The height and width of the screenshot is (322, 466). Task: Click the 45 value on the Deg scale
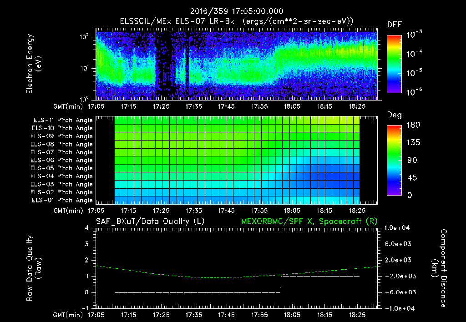[411, 178]
